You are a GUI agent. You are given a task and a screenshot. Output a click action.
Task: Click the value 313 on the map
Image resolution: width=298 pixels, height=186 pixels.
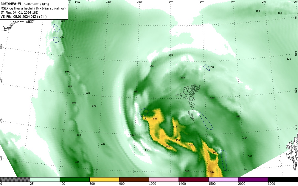[79, 135]
